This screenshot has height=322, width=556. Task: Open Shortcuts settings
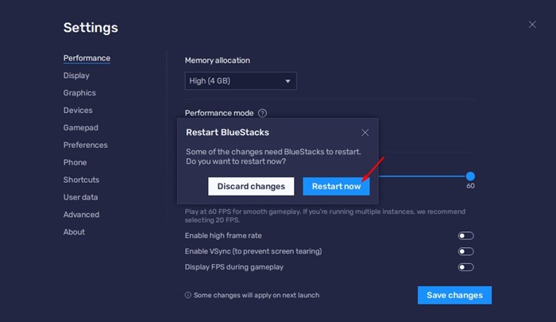point(81,180)
